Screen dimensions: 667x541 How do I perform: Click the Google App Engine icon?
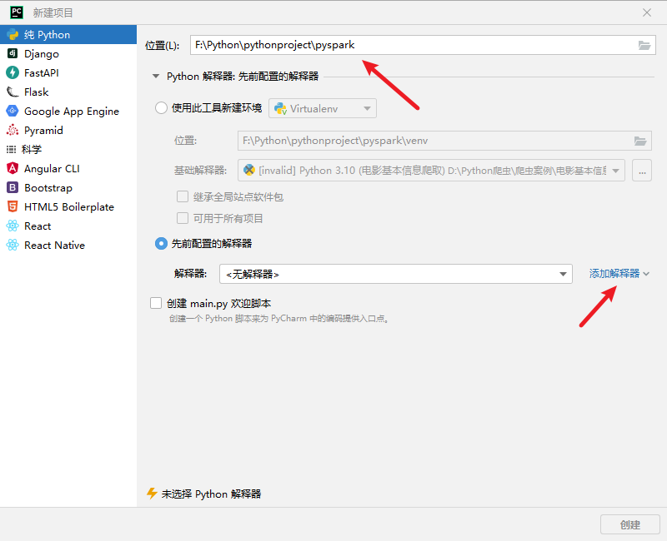point(13,111)
